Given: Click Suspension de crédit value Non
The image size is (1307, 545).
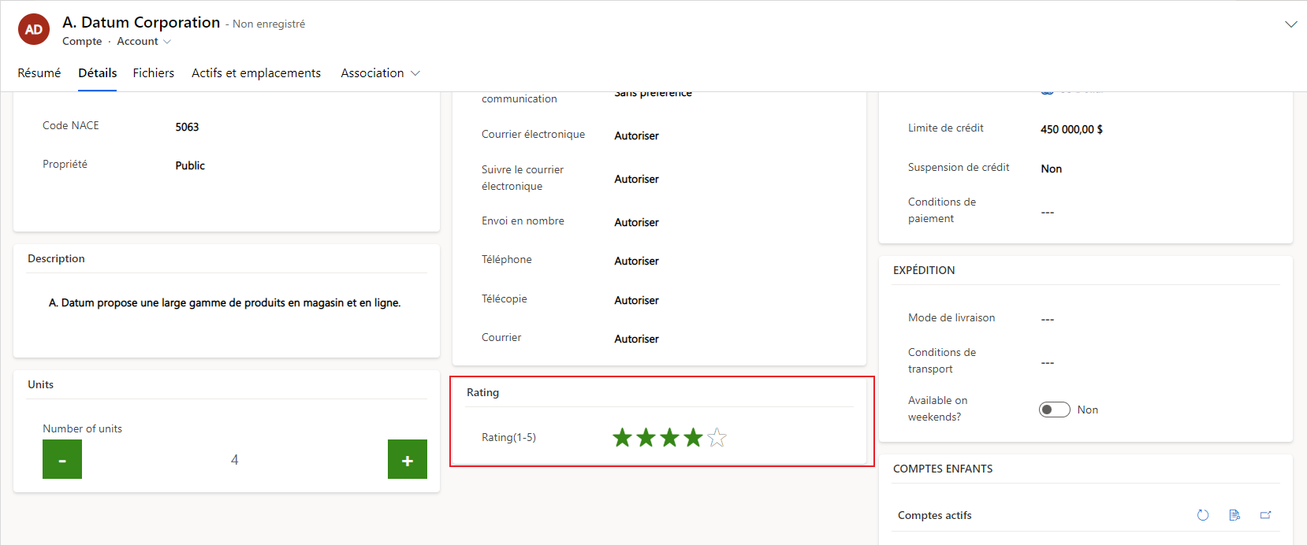Looking at the screenshot, I should (1052, 169).
